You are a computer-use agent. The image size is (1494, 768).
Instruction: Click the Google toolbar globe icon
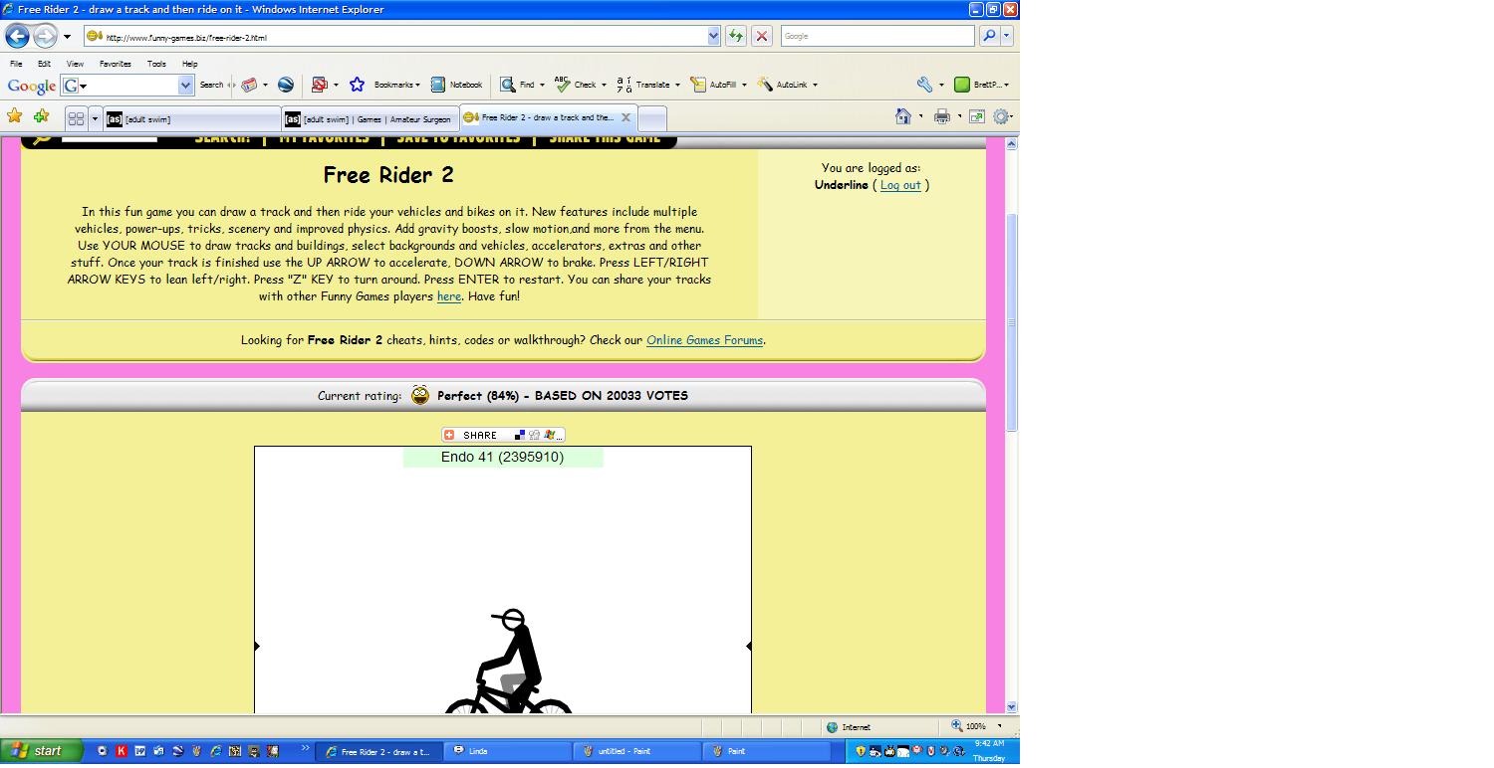pyautogui.click(x=286, y=85)
